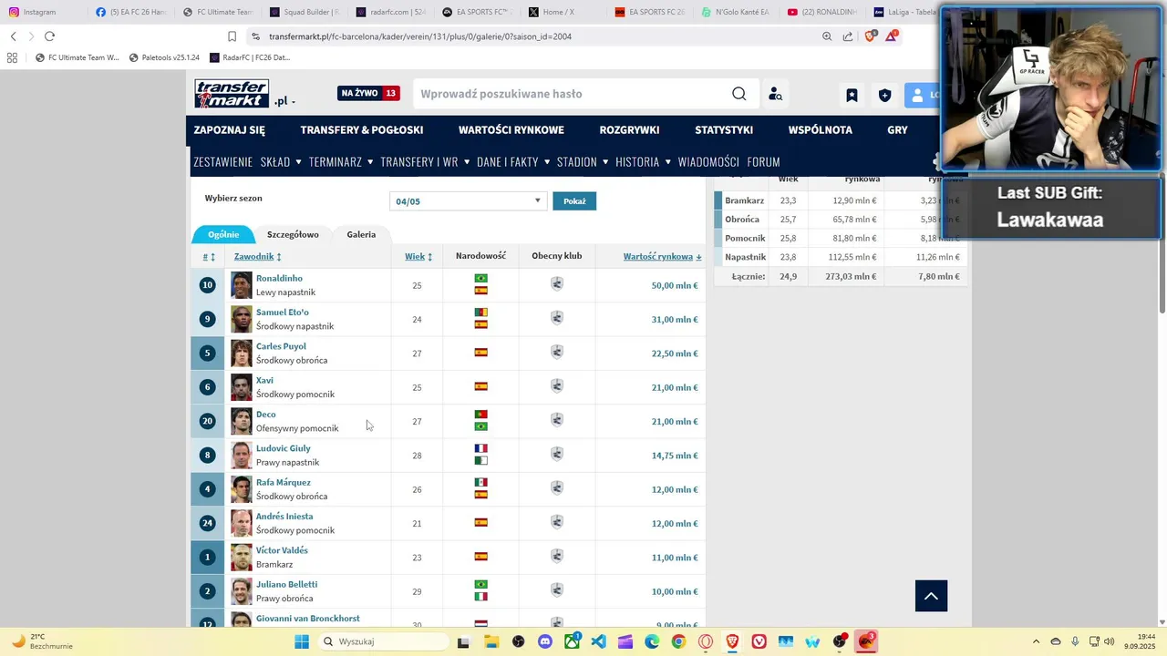Open Vivaldi browser from the taskbar
The height and width of the screenshot is (656, 1167).
pos(759,641)
